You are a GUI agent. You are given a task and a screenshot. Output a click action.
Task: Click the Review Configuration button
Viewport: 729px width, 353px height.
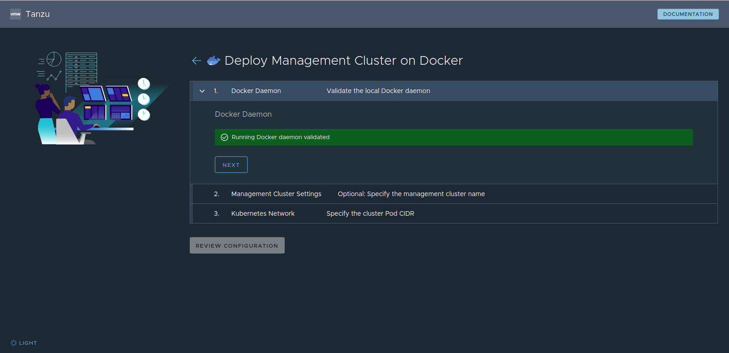(x=237, y=245)
